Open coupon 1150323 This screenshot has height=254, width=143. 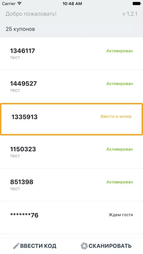71,152
